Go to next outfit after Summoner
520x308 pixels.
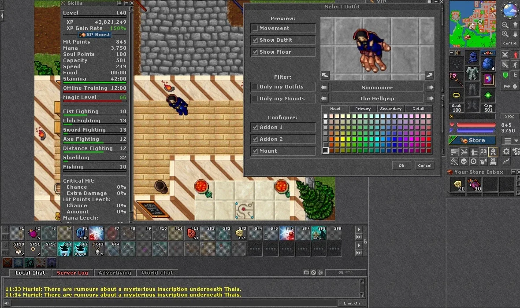tap(430, 88)
